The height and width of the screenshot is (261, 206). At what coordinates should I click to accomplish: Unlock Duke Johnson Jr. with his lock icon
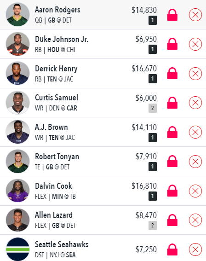tap(172, 44)
